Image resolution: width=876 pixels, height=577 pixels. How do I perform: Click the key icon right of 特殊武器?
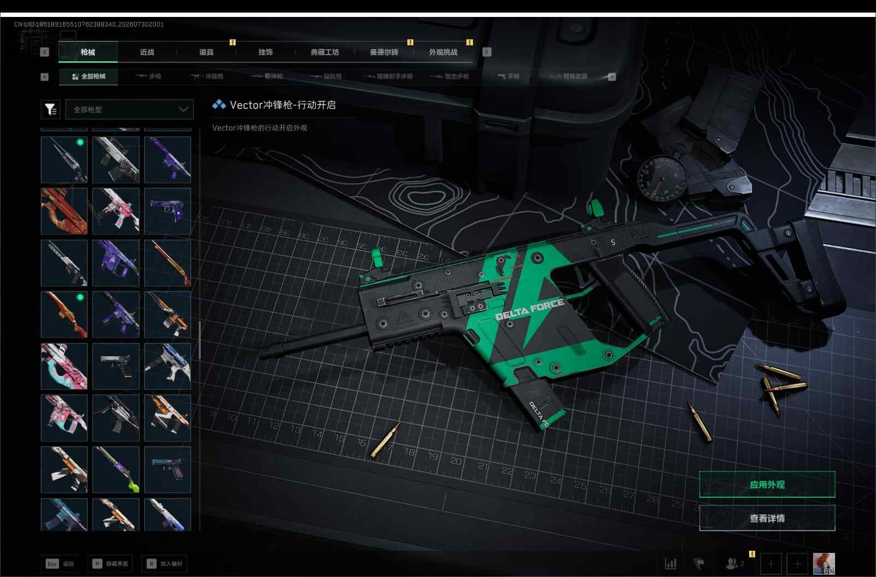(612, 76)
